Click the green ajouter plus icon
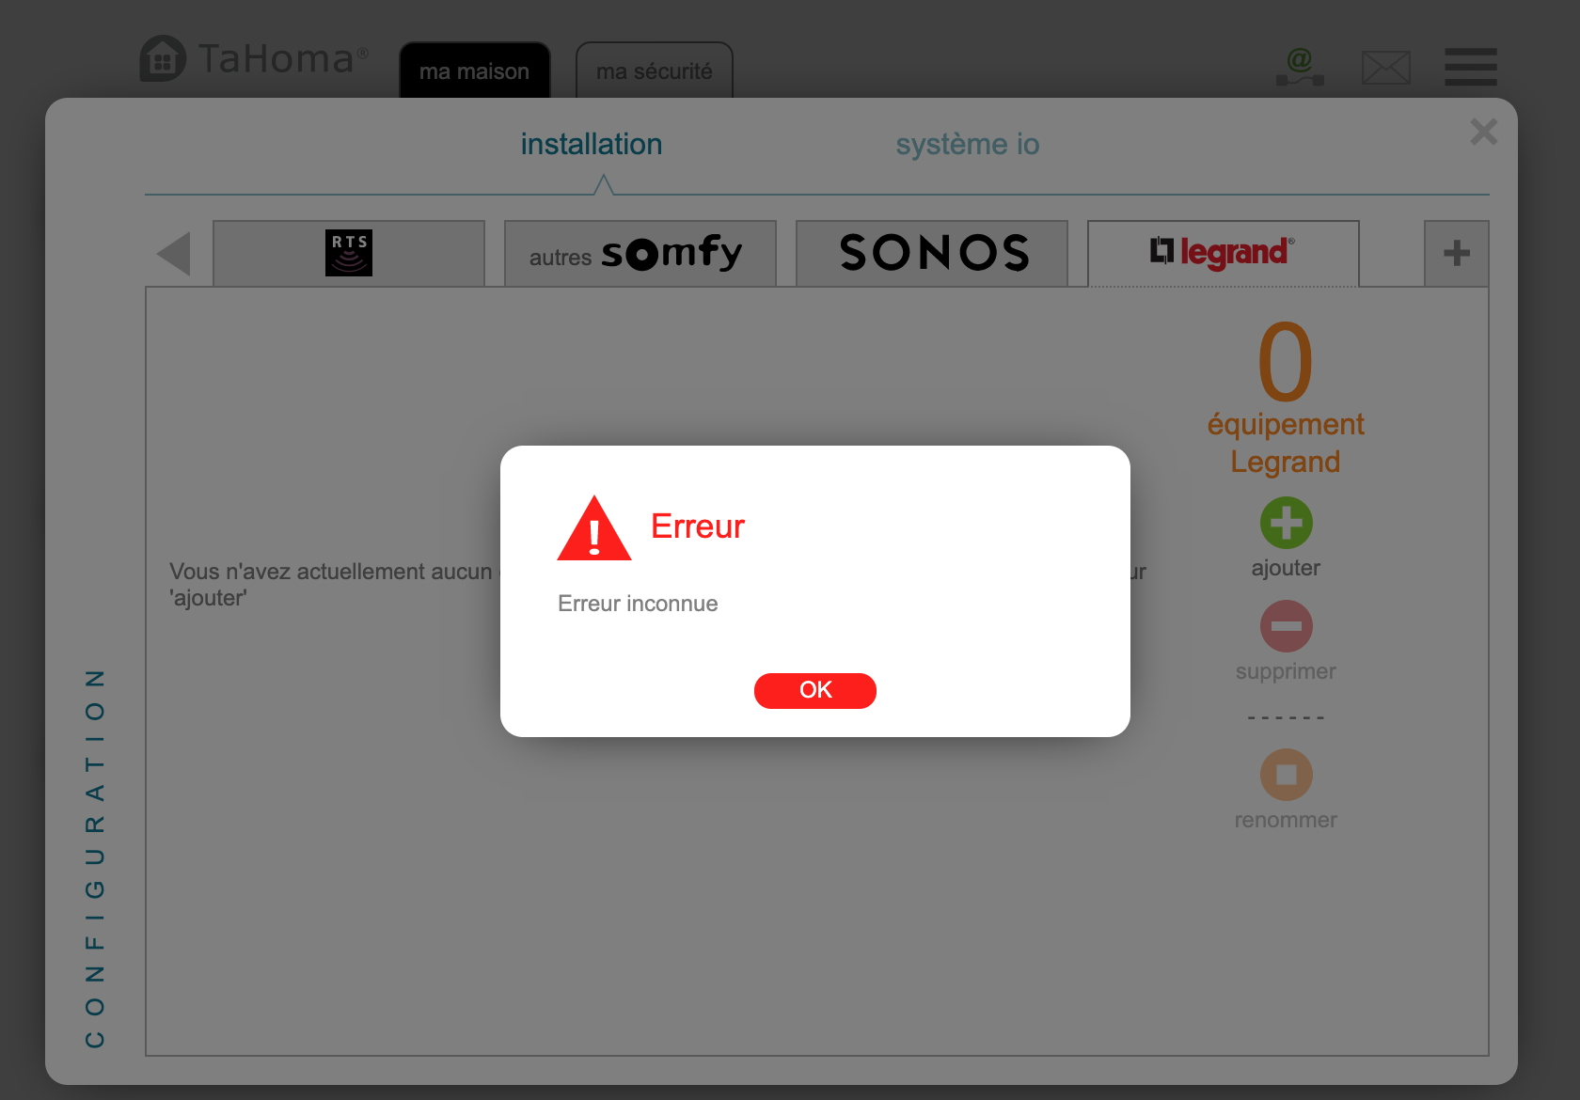This screenshot has height=1100, width=1580. point(1286,523)
